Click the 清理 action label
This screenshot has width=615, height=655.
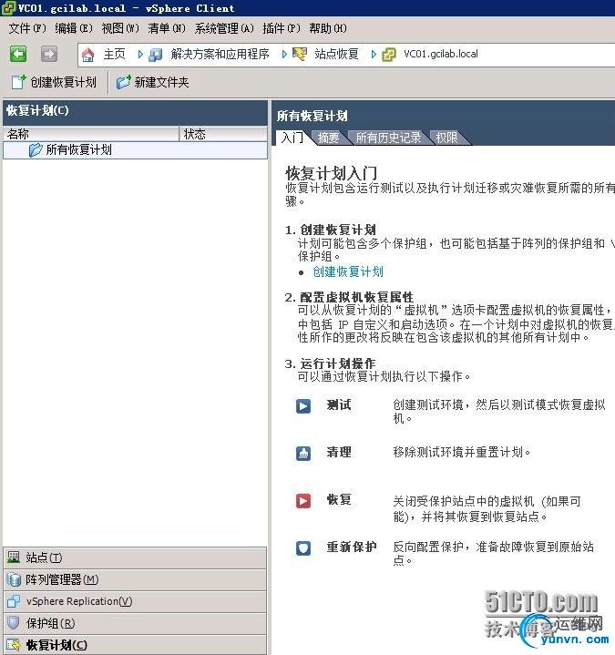tap(339, 452)
